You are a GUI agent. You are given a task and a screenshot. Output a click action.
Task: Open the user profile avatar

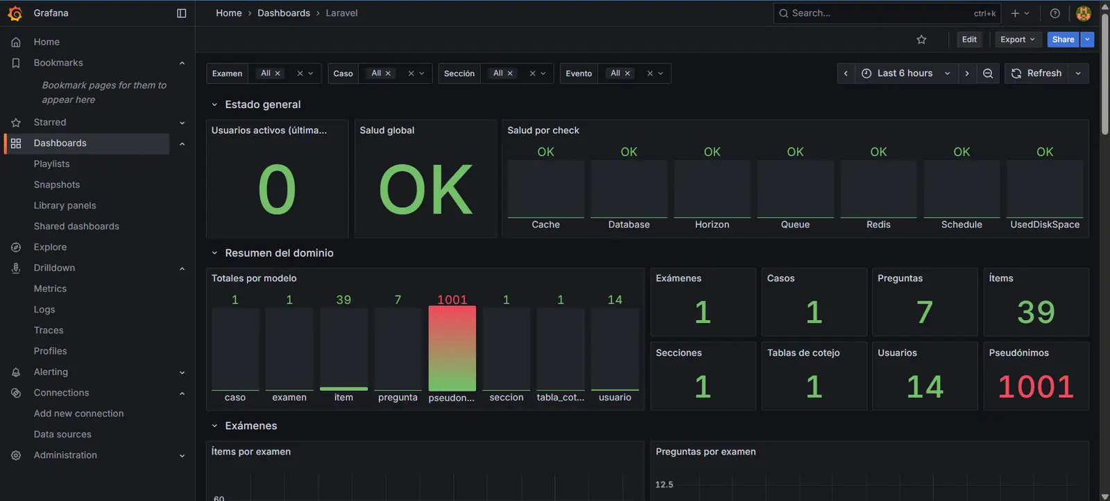(1084, 13)
